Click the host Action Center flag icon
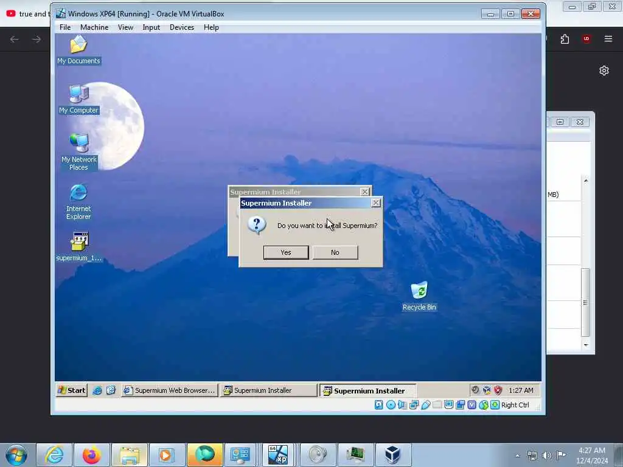 pyautogui.click(x=562, y=455)
